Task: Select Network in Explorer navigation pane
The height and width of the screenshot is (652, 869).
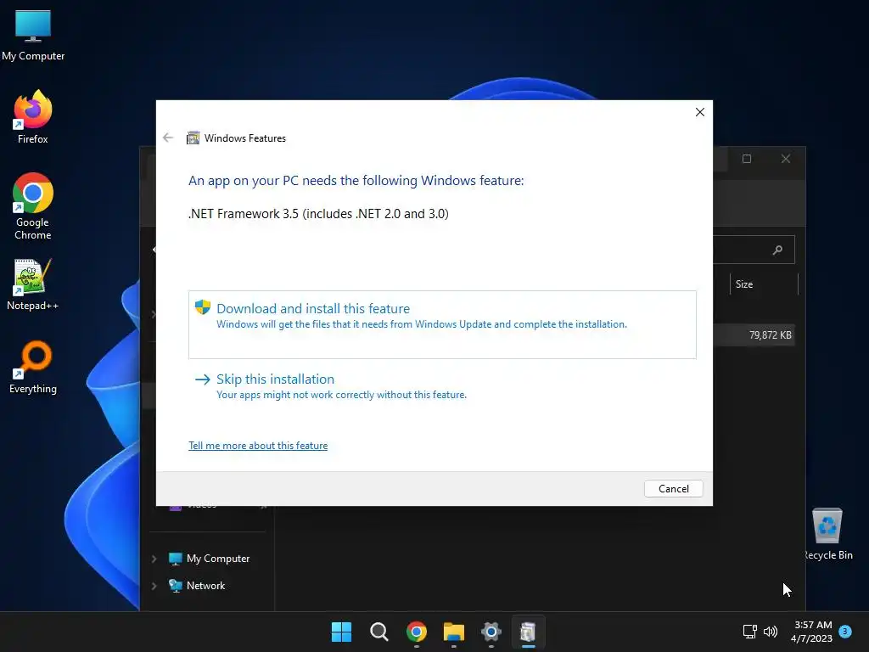Action: tap(197, 586)
